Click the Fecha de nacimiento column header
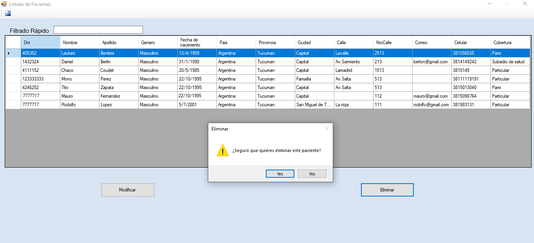The width and height of the screenshot is (534, 243). (x=197, y=43)
